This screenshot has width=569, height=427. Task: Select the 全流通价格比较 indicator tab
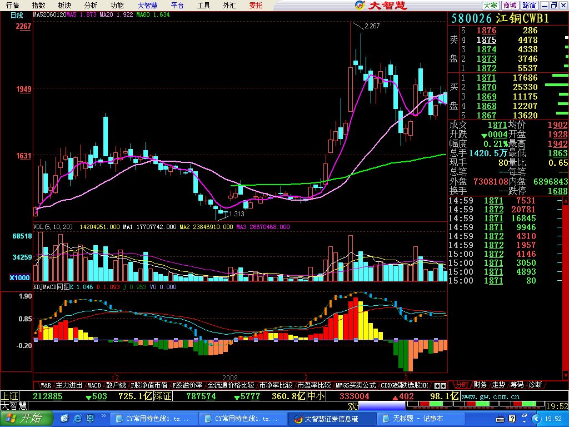[x=231, y=385]
